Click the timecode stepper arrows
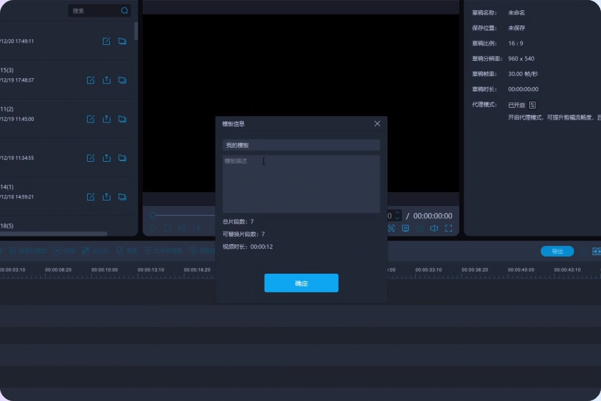 [x=397, y=216]
